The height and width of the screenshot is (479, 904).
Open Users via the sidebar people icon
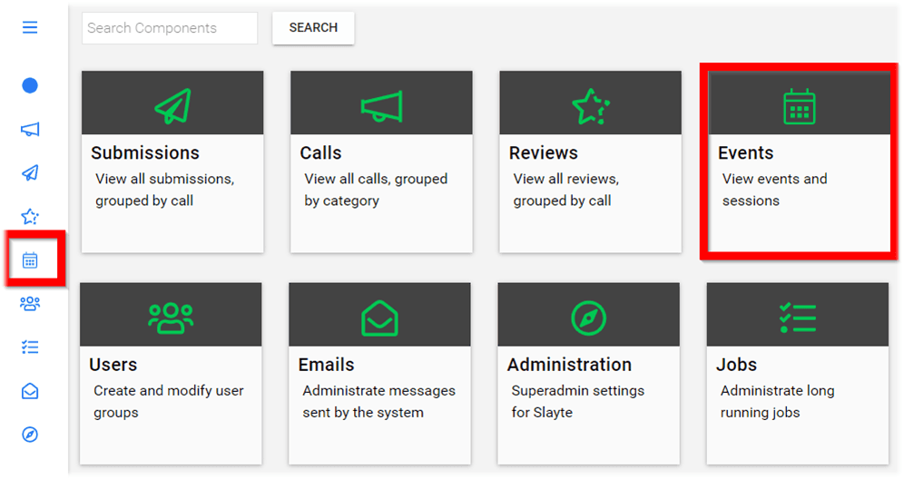click(x=30, y=304)
